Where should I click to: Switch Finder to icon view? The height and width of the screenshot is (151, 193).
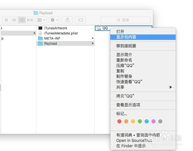6,20
